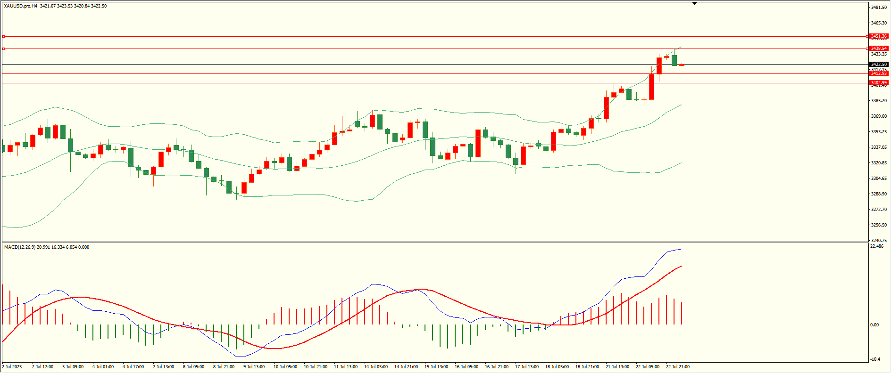This screenshot has width=891, height=373.
Task: Click the 2 Jul 2025 time axis label
Action: pyautogui.click(x=12, y=367)
